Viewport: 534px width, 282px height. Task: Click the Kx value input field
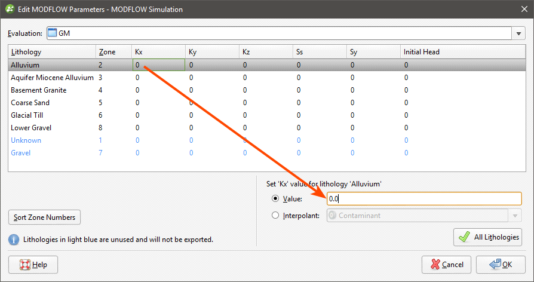point(424,199)
